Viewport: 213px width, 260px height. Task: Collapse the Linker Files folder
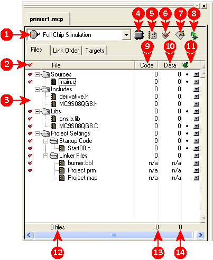point(45,156)
